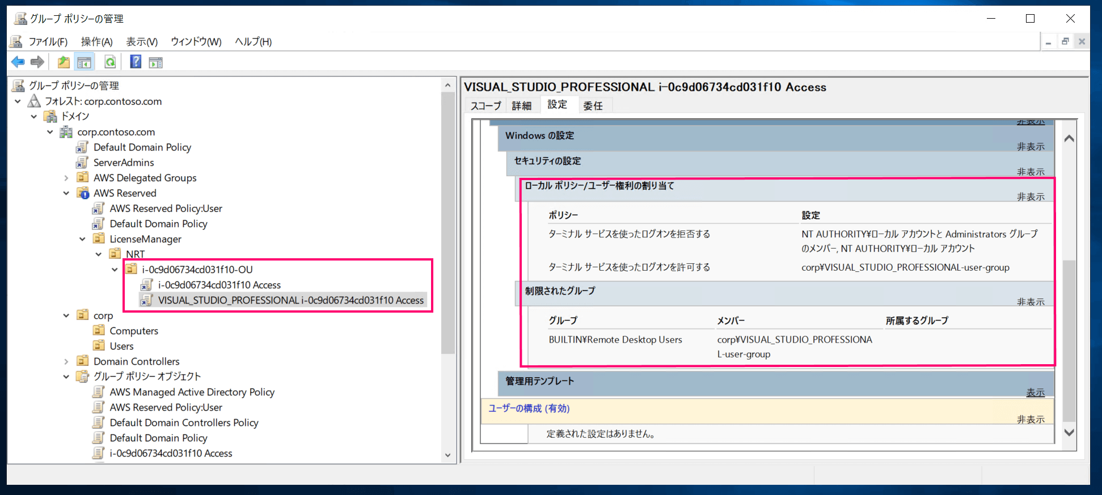The image size is (1102, 495).
Task: Select the 設定 tab
Action: pyautogui.click(x=558, y=104)
